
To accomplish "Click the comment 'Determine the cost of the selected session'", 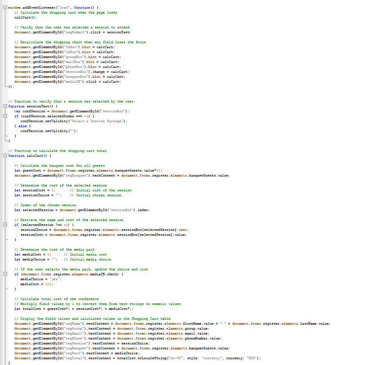I will 60,185.
